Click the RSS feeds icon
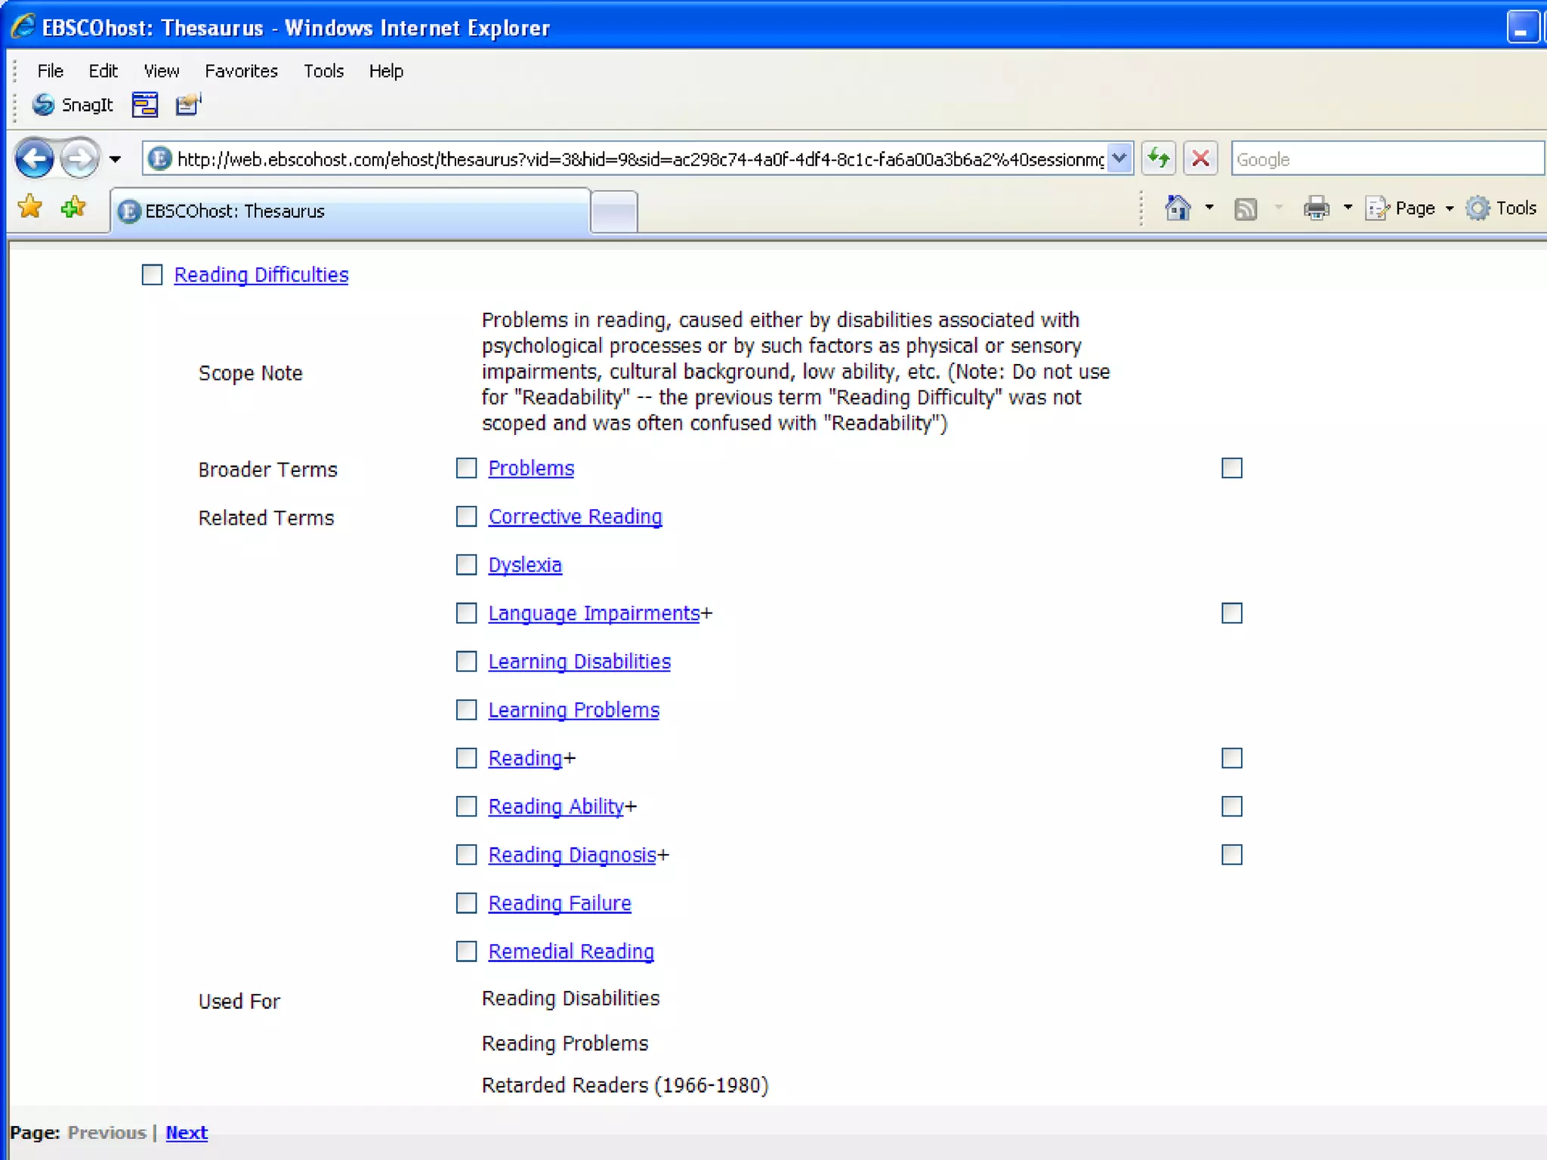The image size is (1547, 1160). pos(1245,208)
